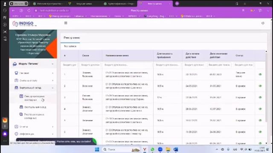Sort by Сезон column header
Image resolution: width=273 pixels, height=153 pixels.
pyautogui.click(x=85, y=56)
